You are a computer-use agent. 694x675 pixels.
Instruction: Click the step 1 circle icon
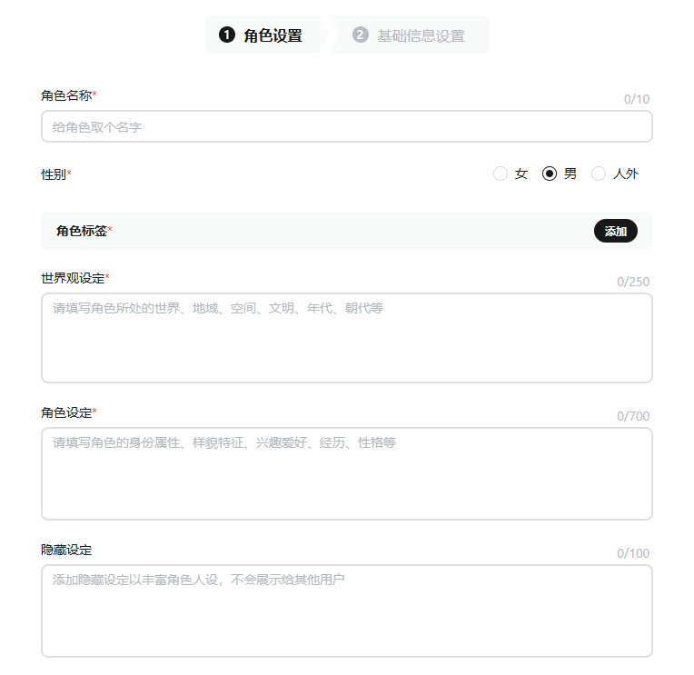click(226, 35)
